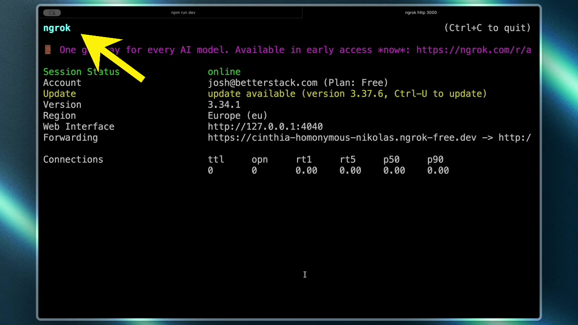
Task: Open the Web Interface URL 127.0.0.1:4040
Action: tap(265, 126)
